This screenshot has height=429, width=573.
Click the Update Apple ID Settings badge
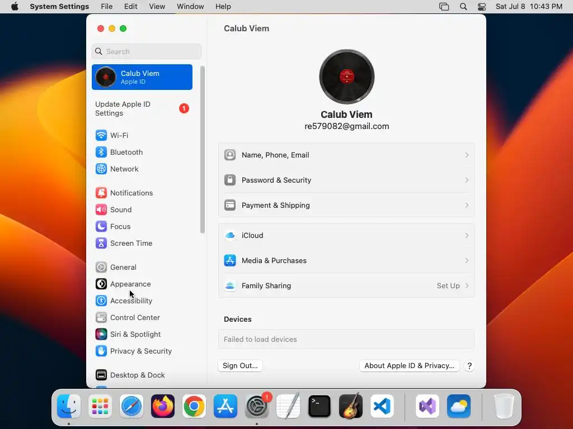click(x=184, y=108)
